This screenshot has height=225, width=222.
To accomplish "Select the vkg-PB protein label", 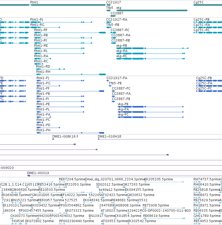I will tap(123, 104).
